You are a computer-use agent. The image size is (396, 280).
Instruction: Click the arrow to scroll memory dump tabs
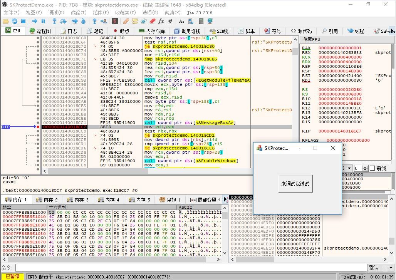226,200
